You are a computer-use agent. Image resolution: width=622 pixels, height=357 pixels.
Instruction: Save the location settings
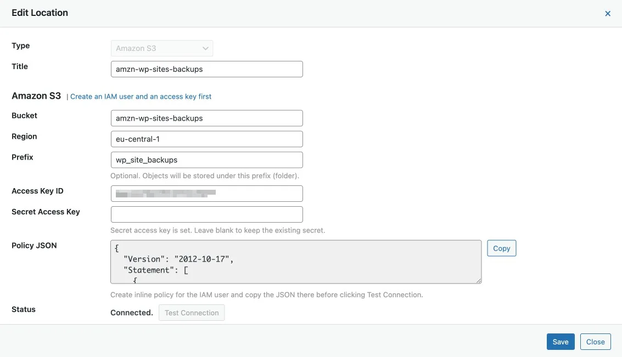pos(561,342)
